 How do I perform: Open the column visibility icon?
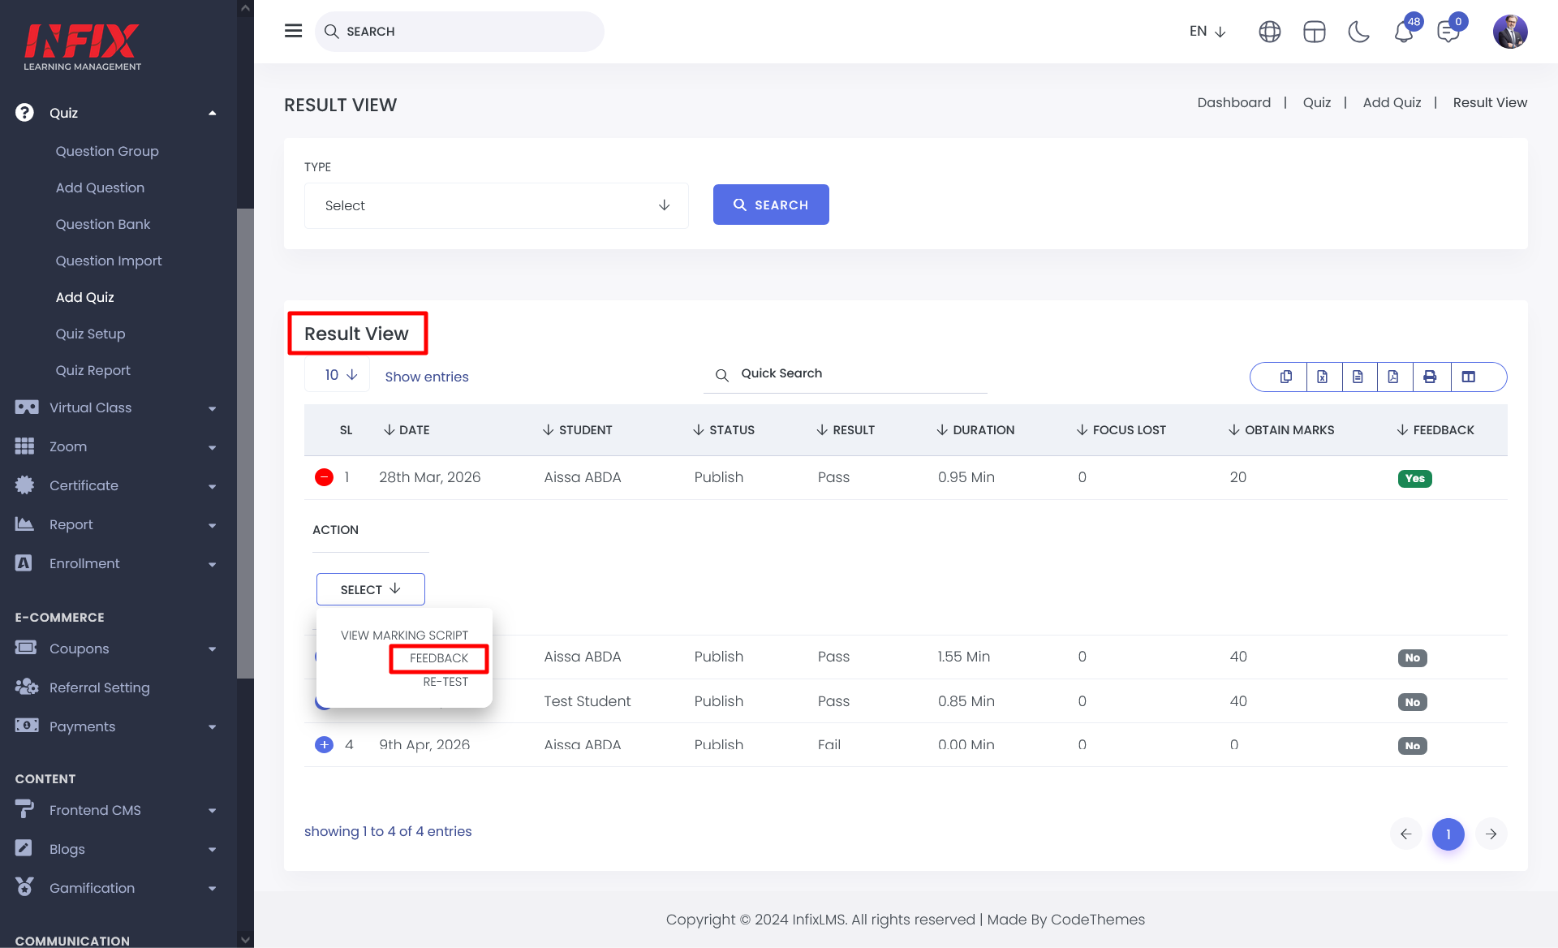coord(1468,377)
